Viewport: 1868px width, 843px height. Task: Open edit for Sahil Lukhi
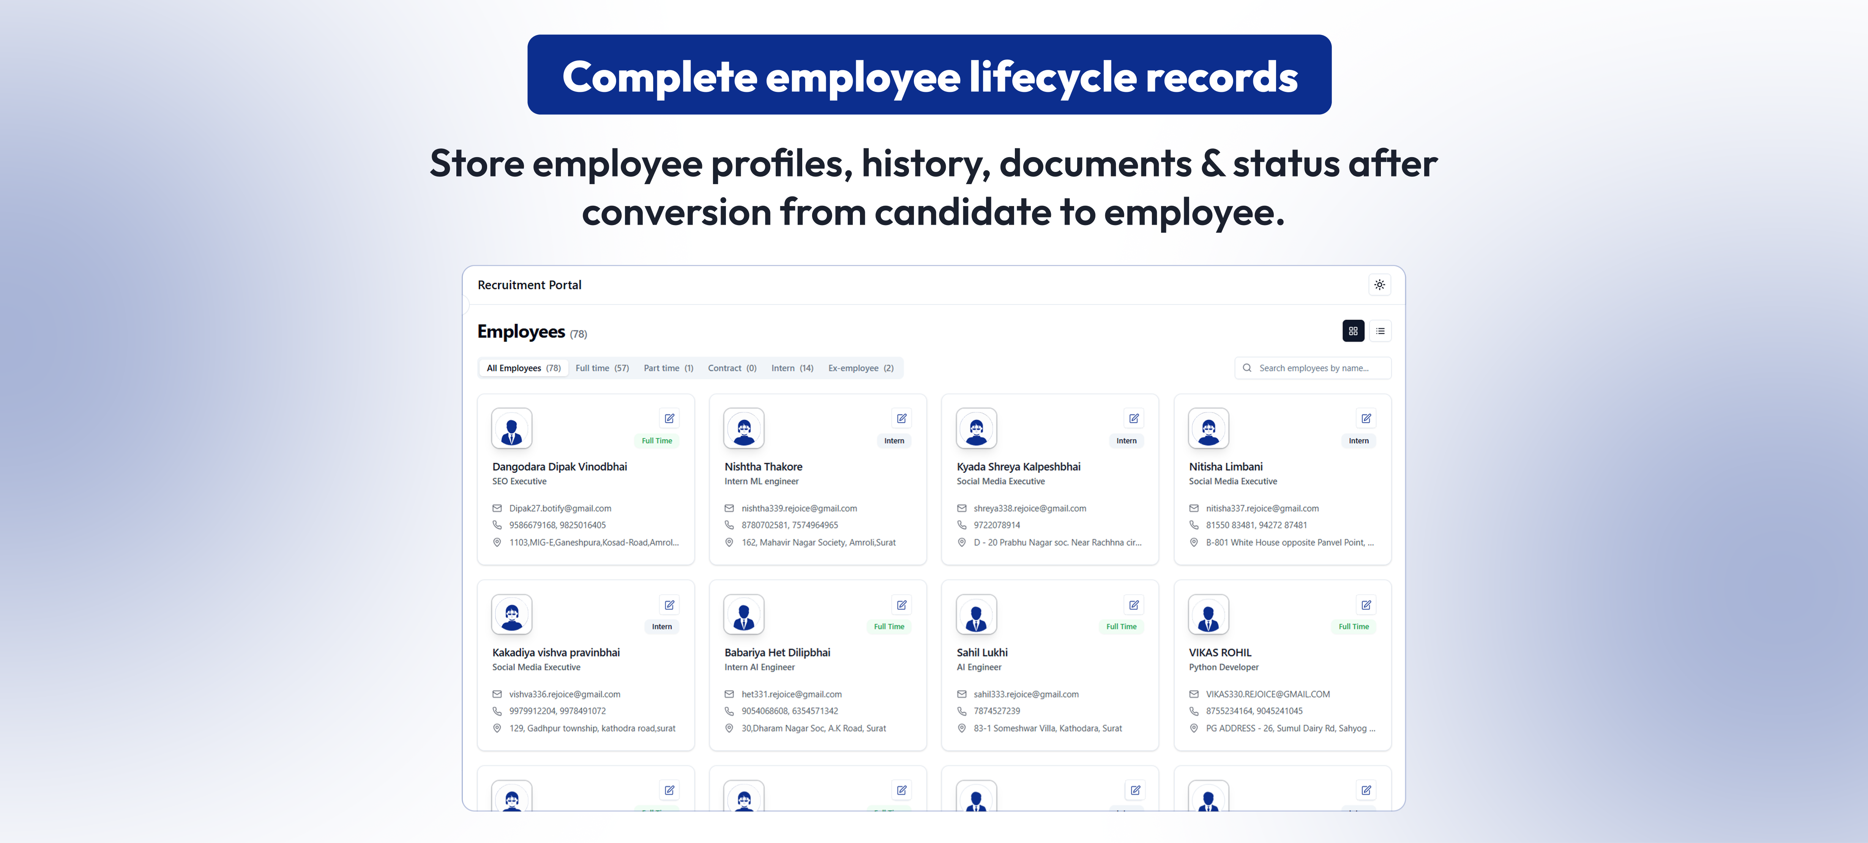1133,605
